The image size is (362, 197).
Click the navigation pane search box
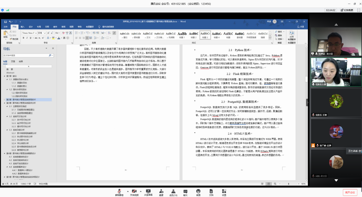point(26,55)
